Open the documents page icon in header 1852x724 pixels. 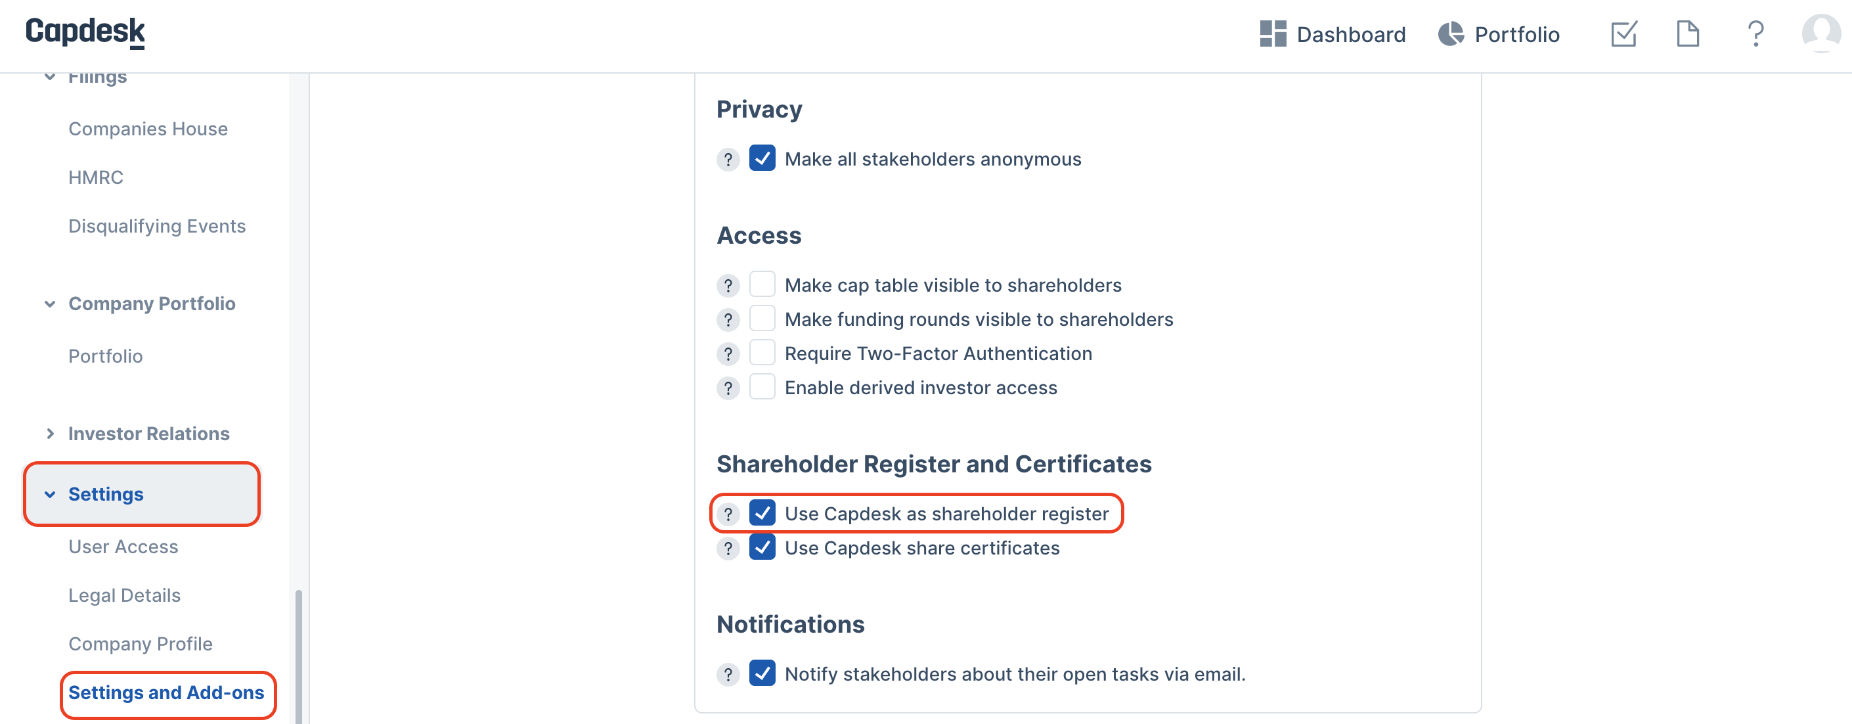[1687, 34]
